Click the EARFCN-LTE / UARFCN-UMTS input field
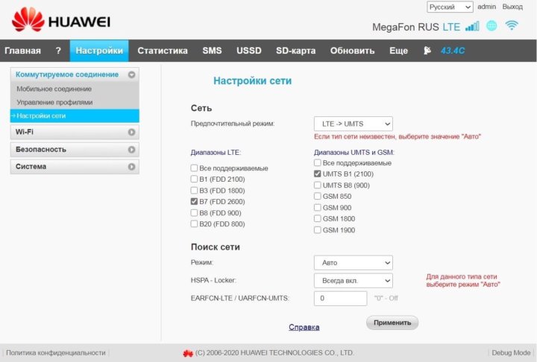The image size is (537, 362). pos(340,298)
